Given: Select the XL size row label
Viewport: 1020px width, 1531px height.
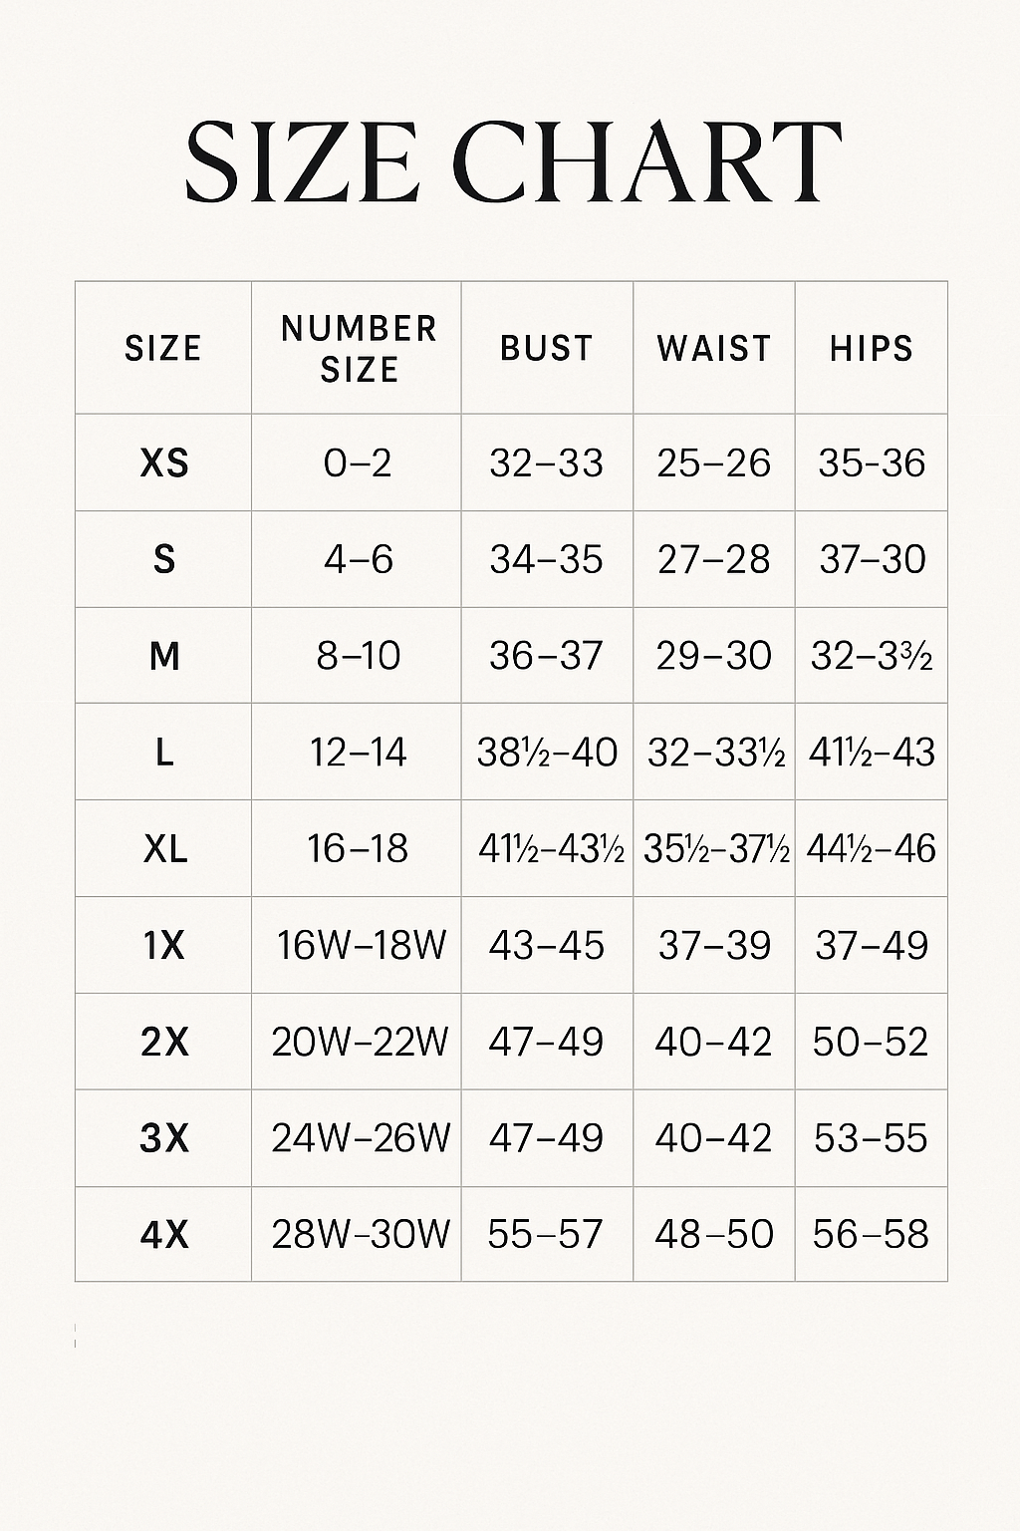Looking at the screenshot, I should coord(164,849).
